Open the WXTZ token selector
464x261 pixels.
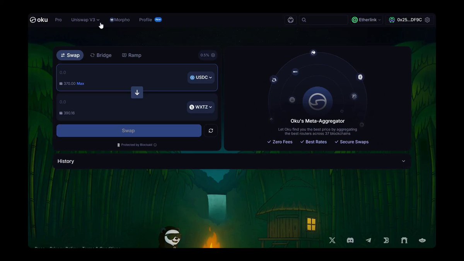pyautogui.click(x=201, y=107)
